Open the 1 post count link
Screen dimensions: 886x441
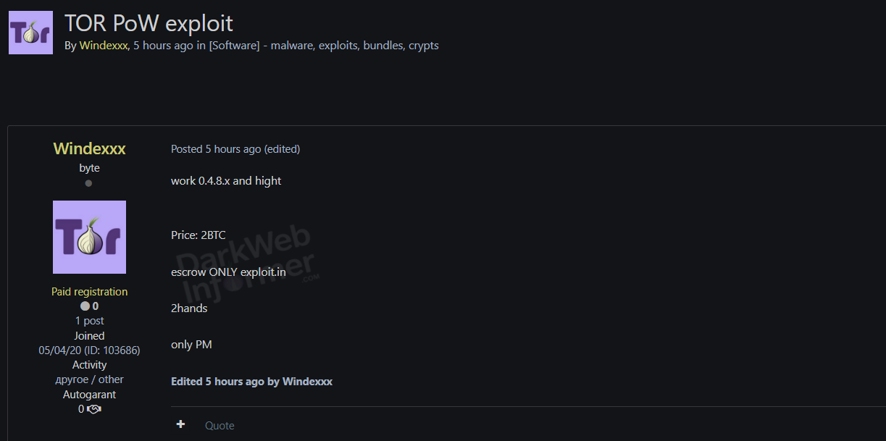pyautogui.click(x=90, y=321)
